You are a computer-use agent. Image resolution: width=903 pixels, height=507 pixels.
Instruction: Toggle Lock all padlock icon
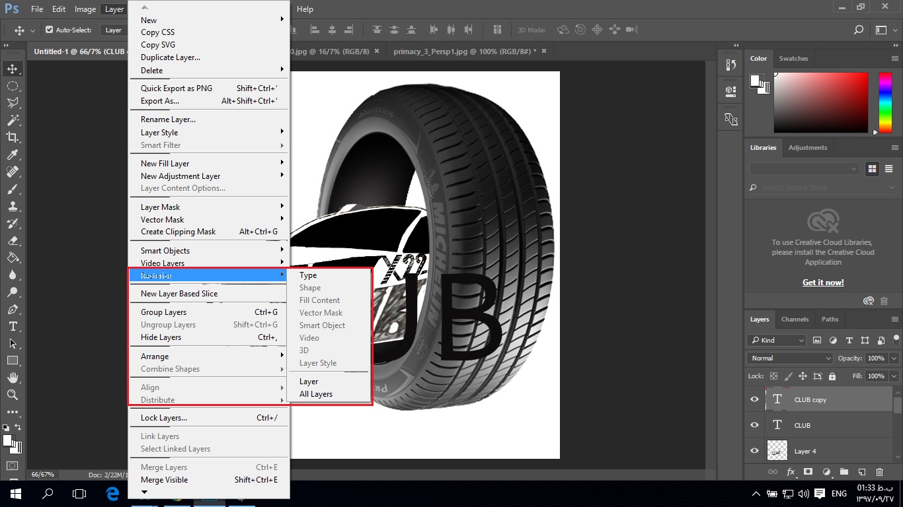click(x=832, y=376)
